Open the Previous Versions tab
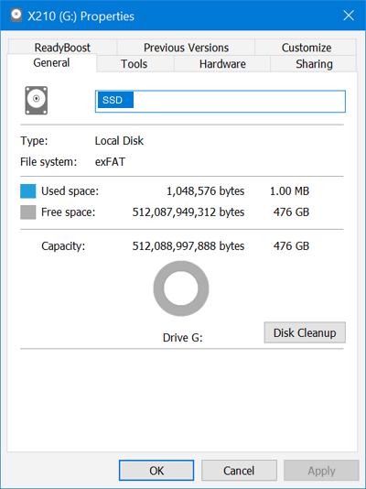This screenshot has width=366, height=489. click(186, 48)
